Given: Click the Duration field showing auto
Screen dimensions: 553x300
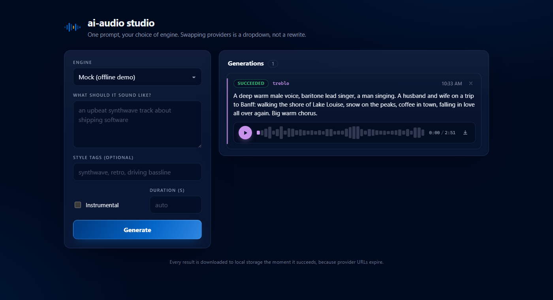Looking at the screenshot, I should click(176, 205).
